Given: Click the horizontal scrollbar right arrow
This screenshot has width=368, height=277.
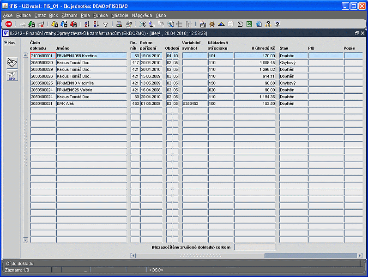Looking at the screenshot, I should pos(360,256).
